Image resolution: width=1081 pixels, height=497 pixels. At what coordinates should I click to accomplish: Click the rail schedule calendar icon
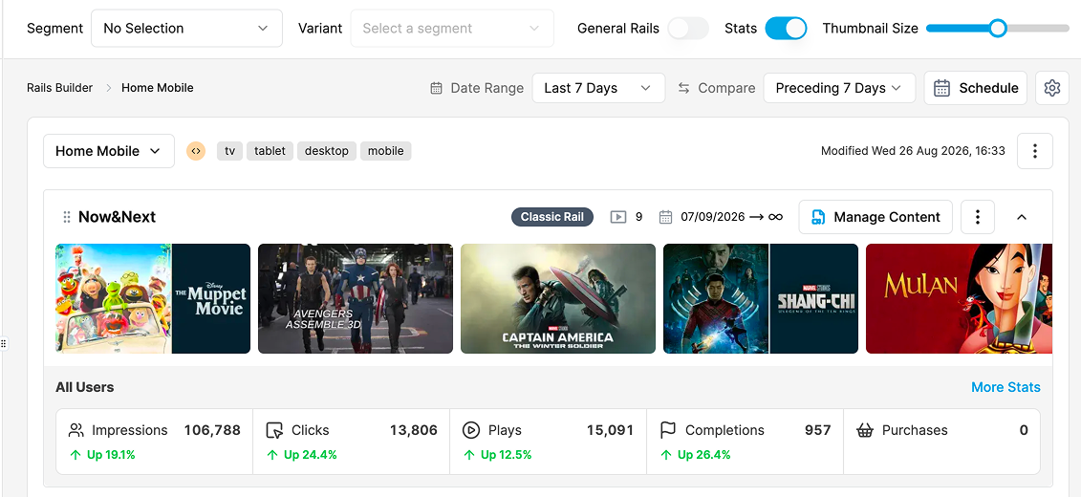tap(665, 217)
